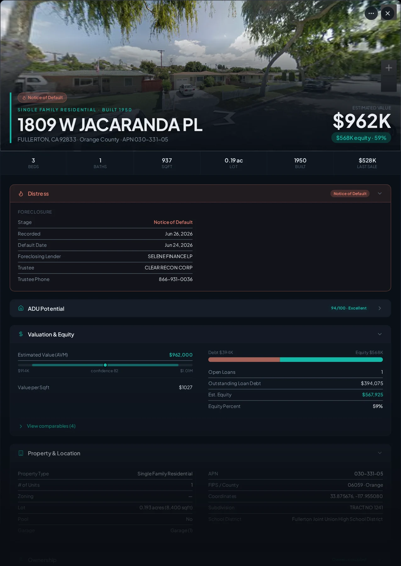This screenshot has height=566, width=401.
Task: Open the 94/100 · Excellent ADU score
Action: click(348, 308)
